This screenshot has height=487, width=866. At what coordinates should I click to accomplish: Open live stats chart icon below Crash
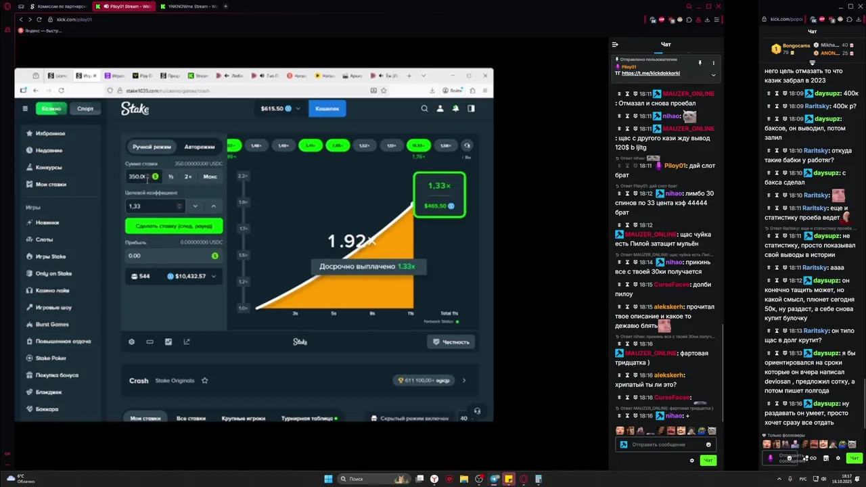point(168,342)
